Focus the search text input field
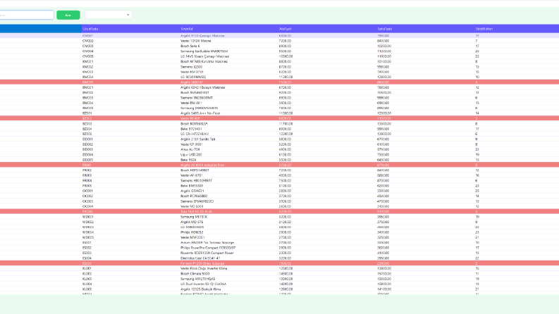Image resolution: width=559 pixels, height=314 pixels. tap(27, 15)
